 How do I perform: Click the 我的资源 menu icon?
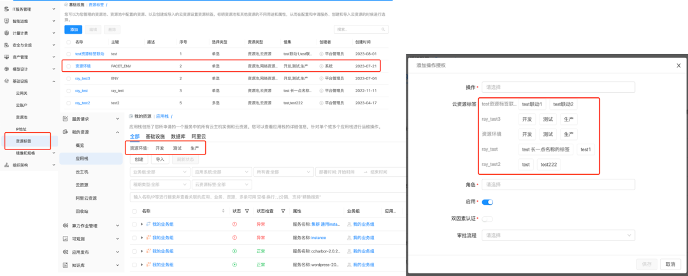tap(65, 132)
